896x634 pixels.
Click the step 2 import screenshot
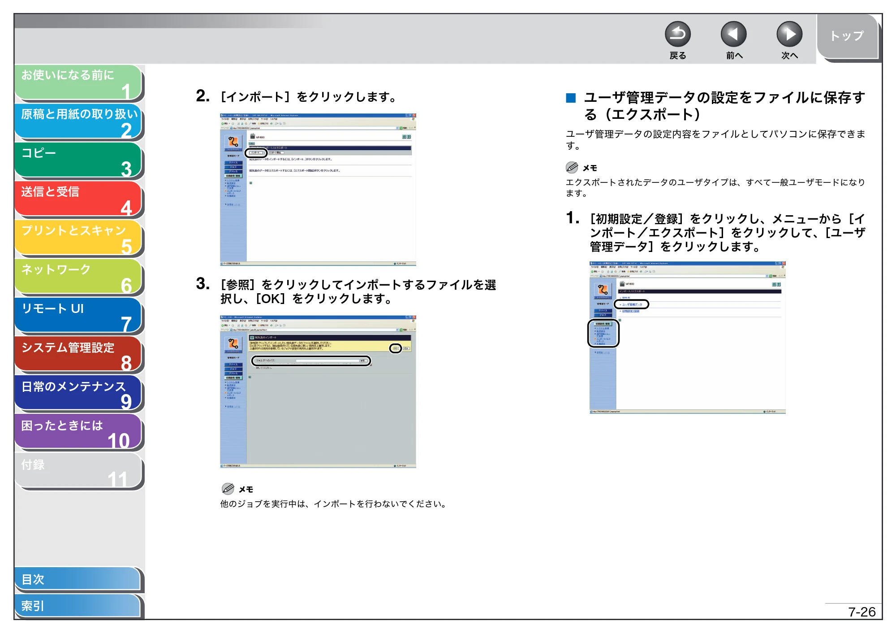[x=318, y=190]
